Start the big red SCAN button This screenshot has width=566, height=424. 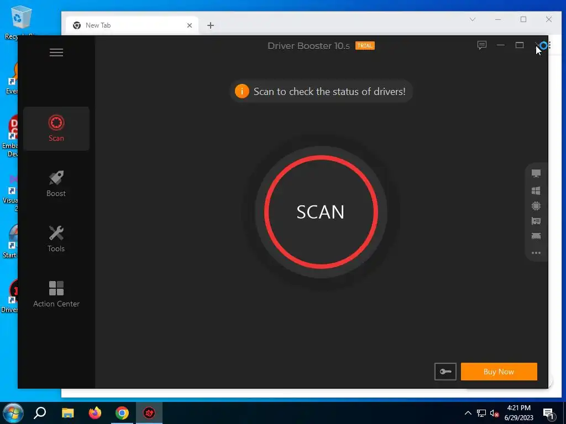tap(321, 212)
